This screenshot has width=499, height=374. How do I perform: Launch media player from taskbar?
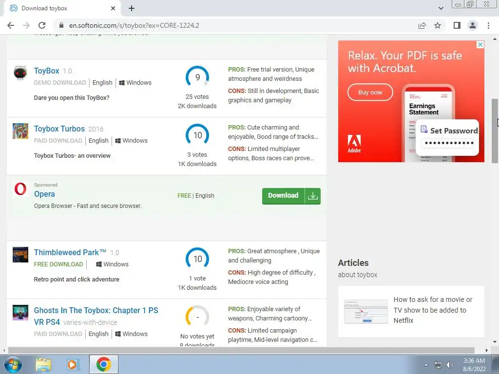tap(73, 365)
